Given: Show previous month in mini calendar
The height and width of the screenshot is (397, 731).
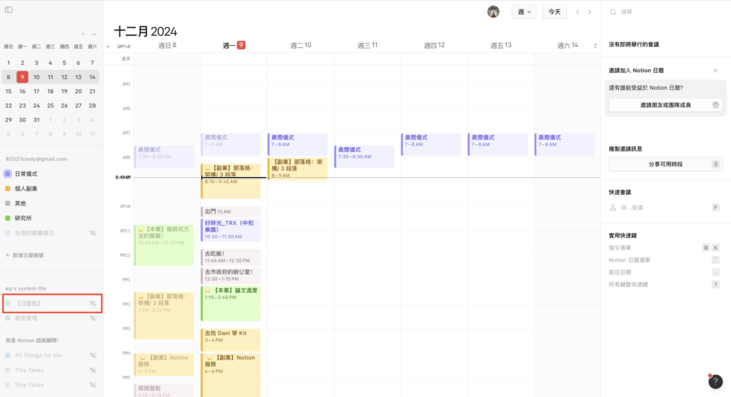Looking at the screenshot, I should coord(84,34).
